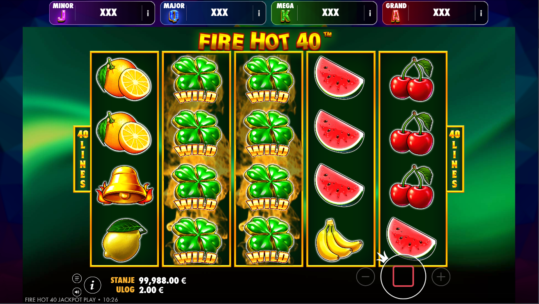
Task: Increase bet with the plus button
Action: tap(441, 277)
